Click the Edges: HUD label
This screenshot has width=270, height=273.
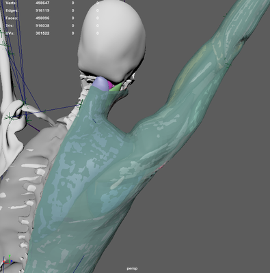(12, 10)
